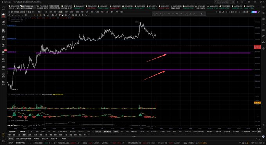The height and width of the screenshot is (145, 266).
Task: Click the top market icon in left sidebar
Action: tap(4, 8)
